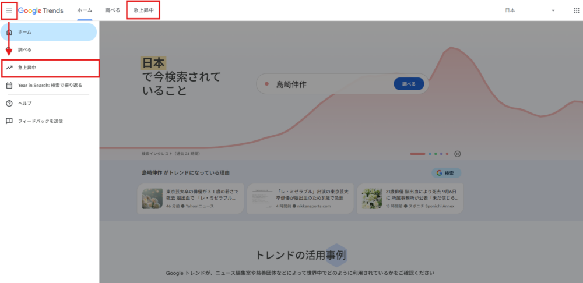Select the 急上昇中 tab in top bar

pos(143,10)
